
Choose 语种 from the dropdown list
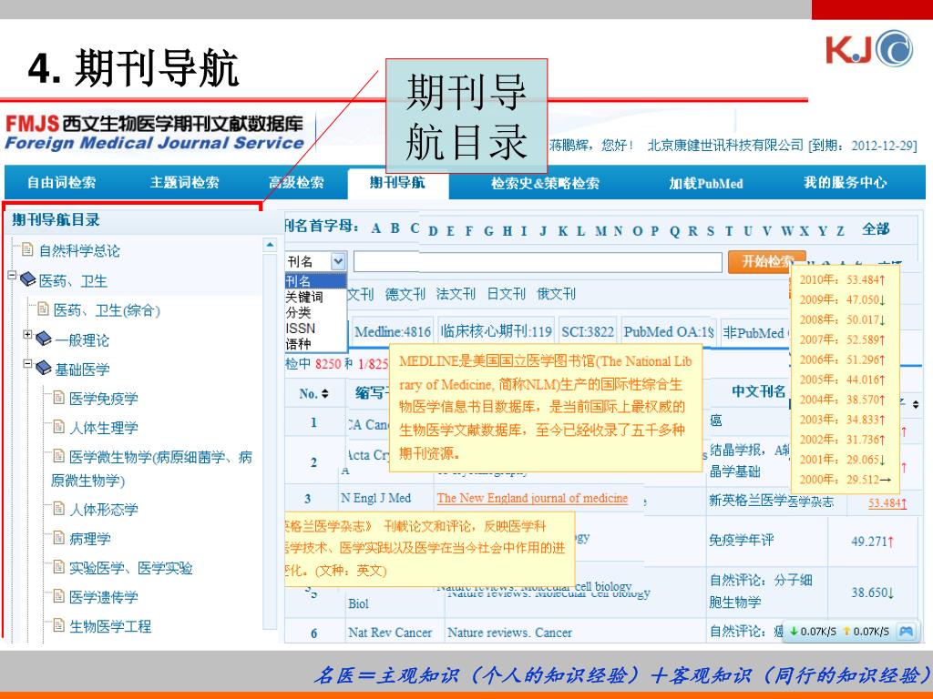(x=298, y=343)
